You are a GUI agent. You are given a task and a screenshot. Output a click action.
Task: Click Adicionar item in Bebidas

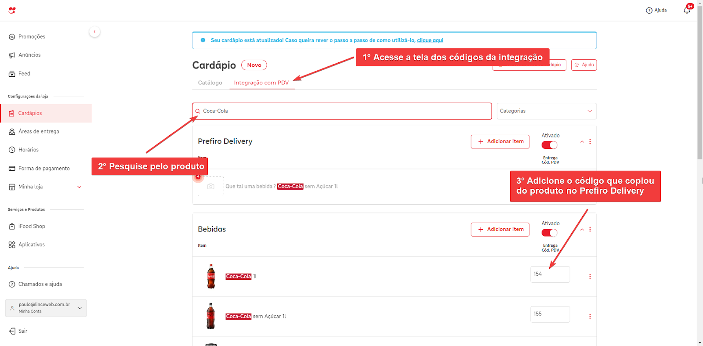click(x=500, y=230)
